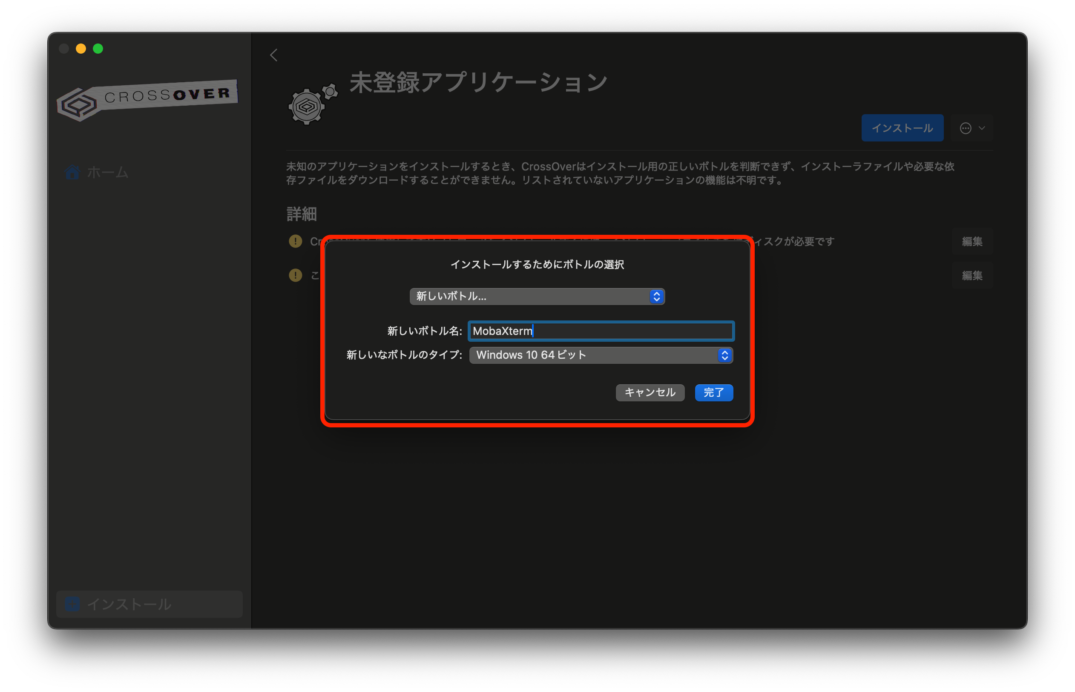
Task: Expand the chevron beside the ellipsis button
Action: coord(981,128)
